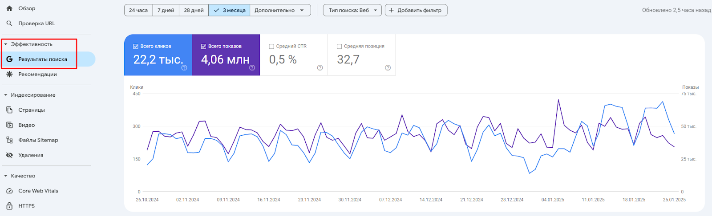Image resolution: width=712 pixels, height=216 pixels.
Task: Uncheck the Всего кликов checkbox
Action: pos(136,46)
